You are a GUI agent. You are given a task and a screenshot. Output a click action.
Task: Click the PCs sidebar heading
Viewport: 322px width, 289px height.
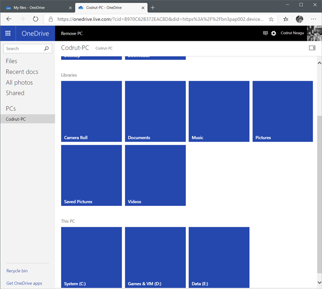pos(10,108)
